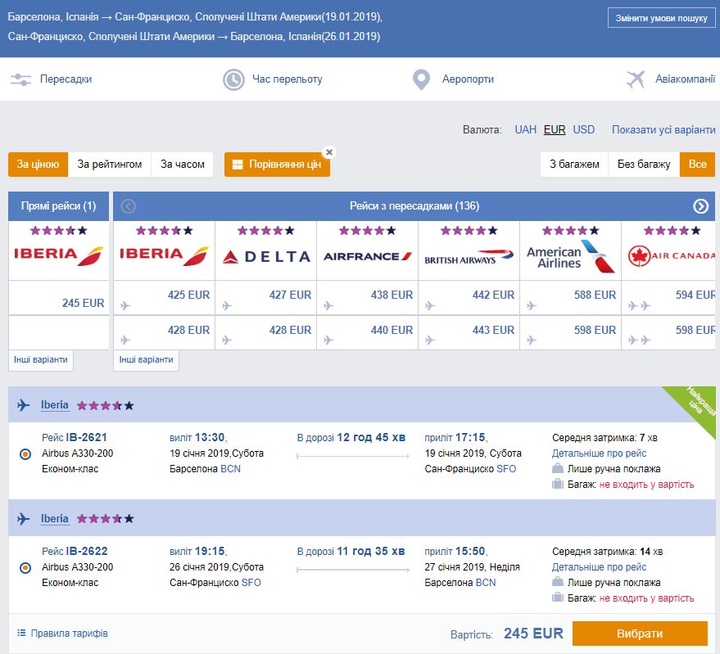The height and width of the screenshot is (654, 720).
Task: Click the Пересадки filter sliders icon
Action: pos(20,79)
